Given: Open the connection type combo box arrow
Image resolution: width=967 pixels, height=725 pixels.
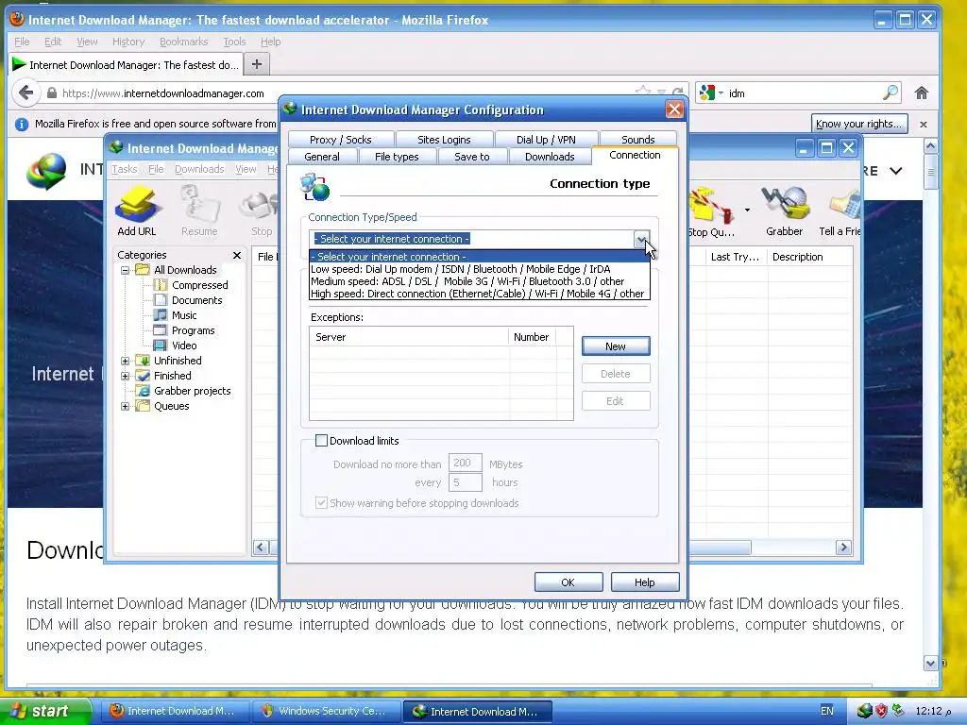Looking at the screenshot, I should [641, 239].
